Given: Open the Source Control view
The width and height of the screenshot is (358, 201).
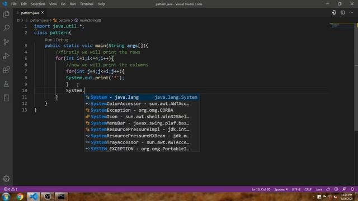Looking at the screenshot, I should [6, 42].
